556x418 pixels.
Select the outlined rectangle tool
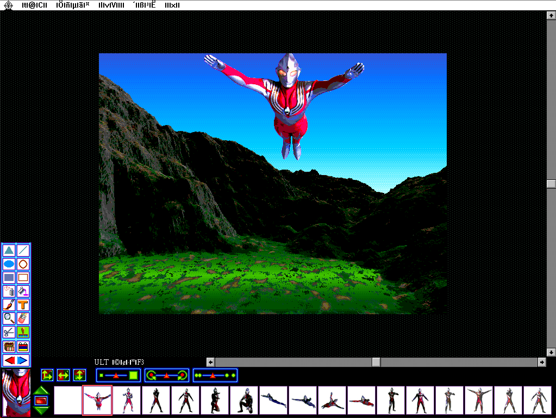pyautogui.click(x=23, y=278)
